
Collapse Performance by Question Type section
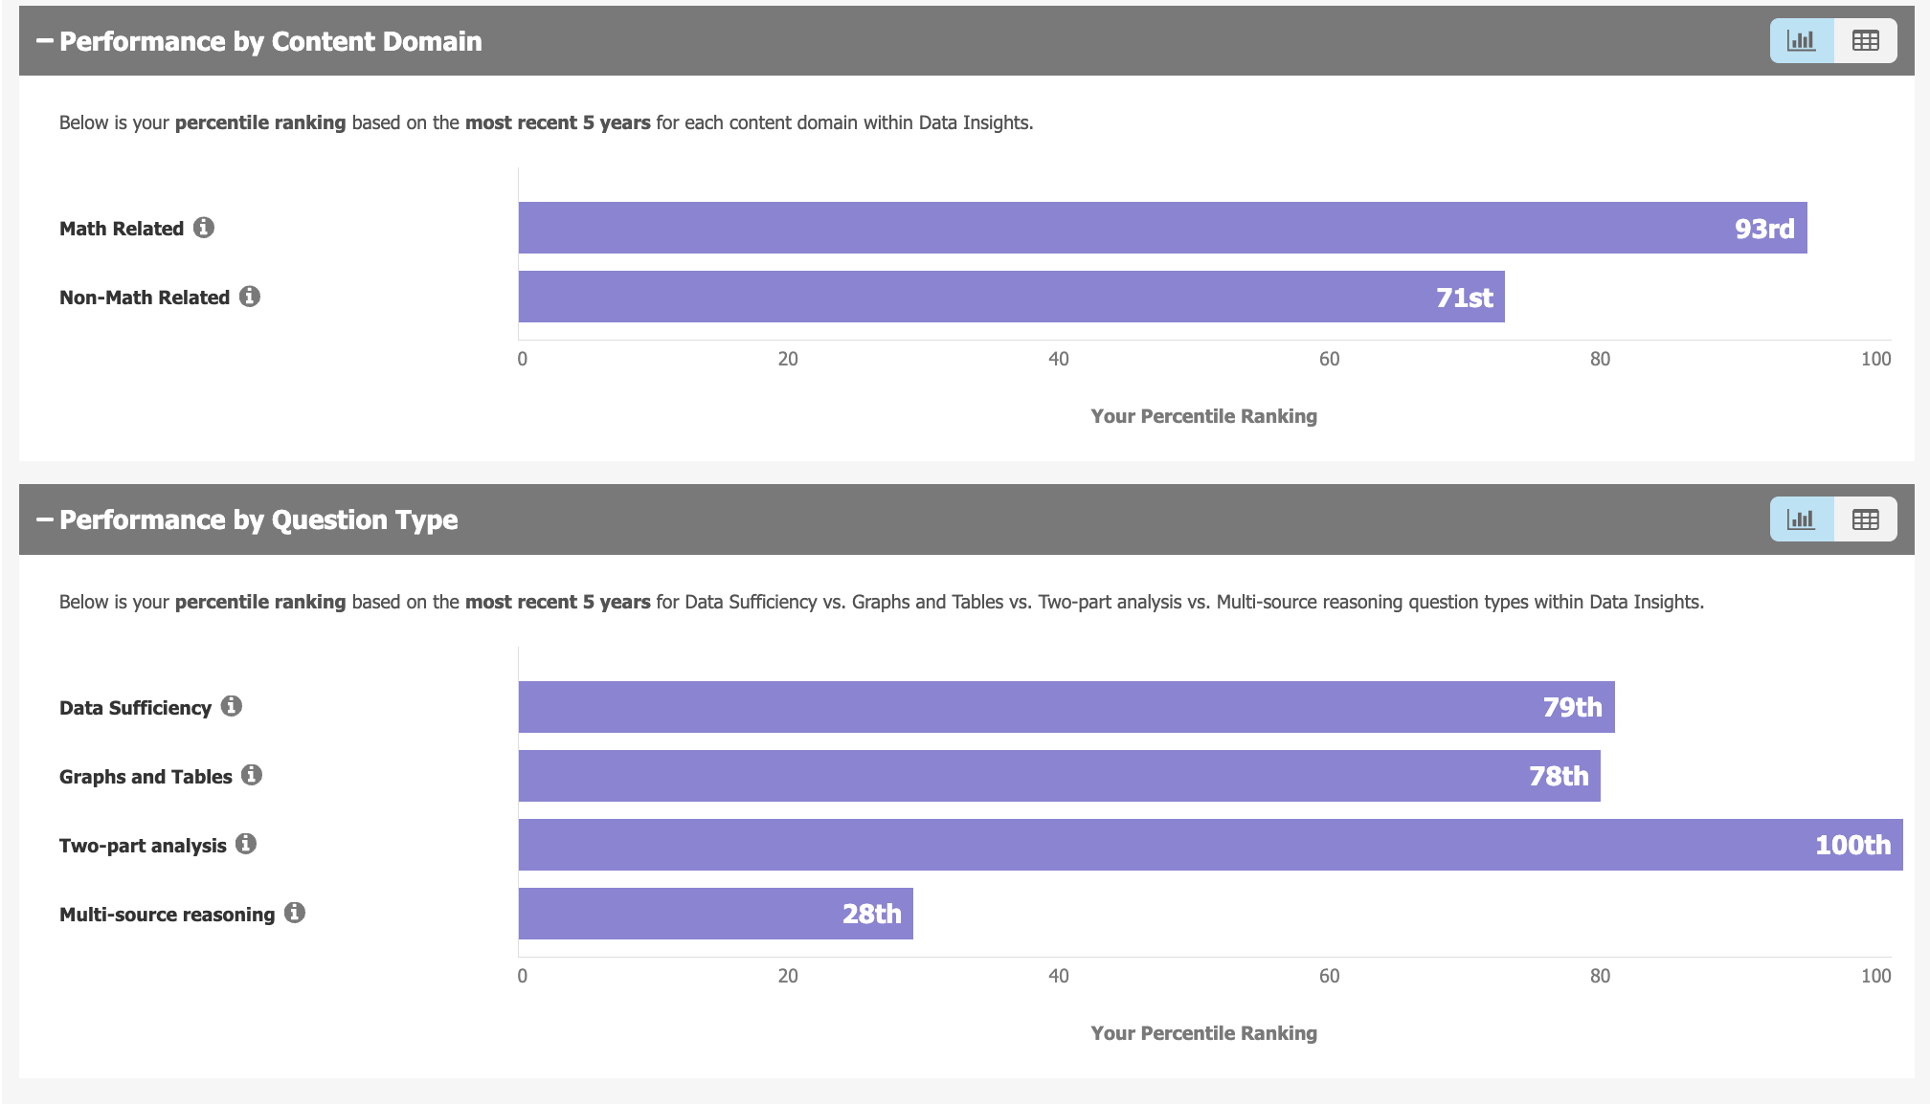tap(45, 519)
